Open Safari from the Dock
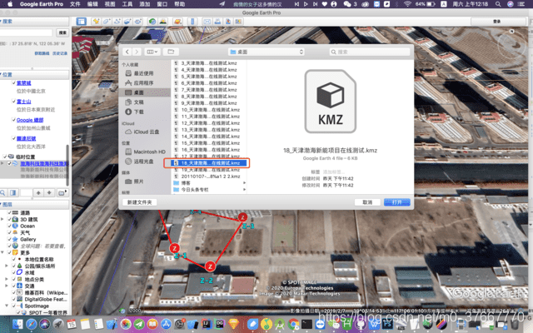The image size is (533, 333). click(32, 324)
